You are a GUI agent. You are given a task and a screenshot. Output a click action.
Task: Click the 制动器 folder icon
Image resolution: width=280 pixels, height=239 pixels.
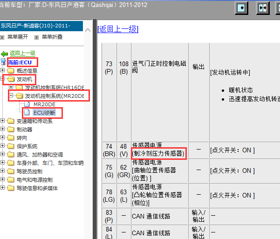pos(11,129)
